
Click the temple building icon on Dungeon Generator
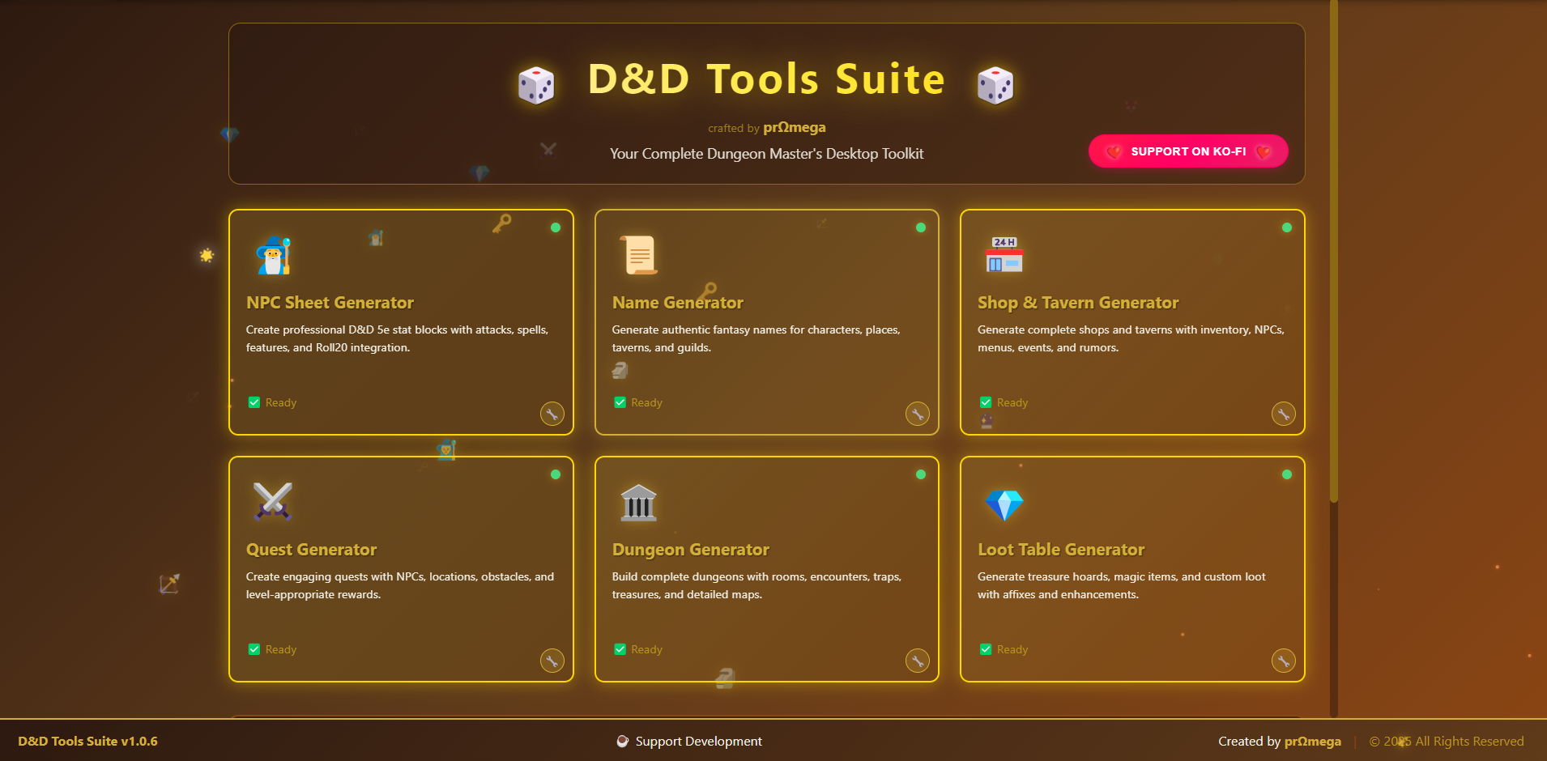point(639,502)
